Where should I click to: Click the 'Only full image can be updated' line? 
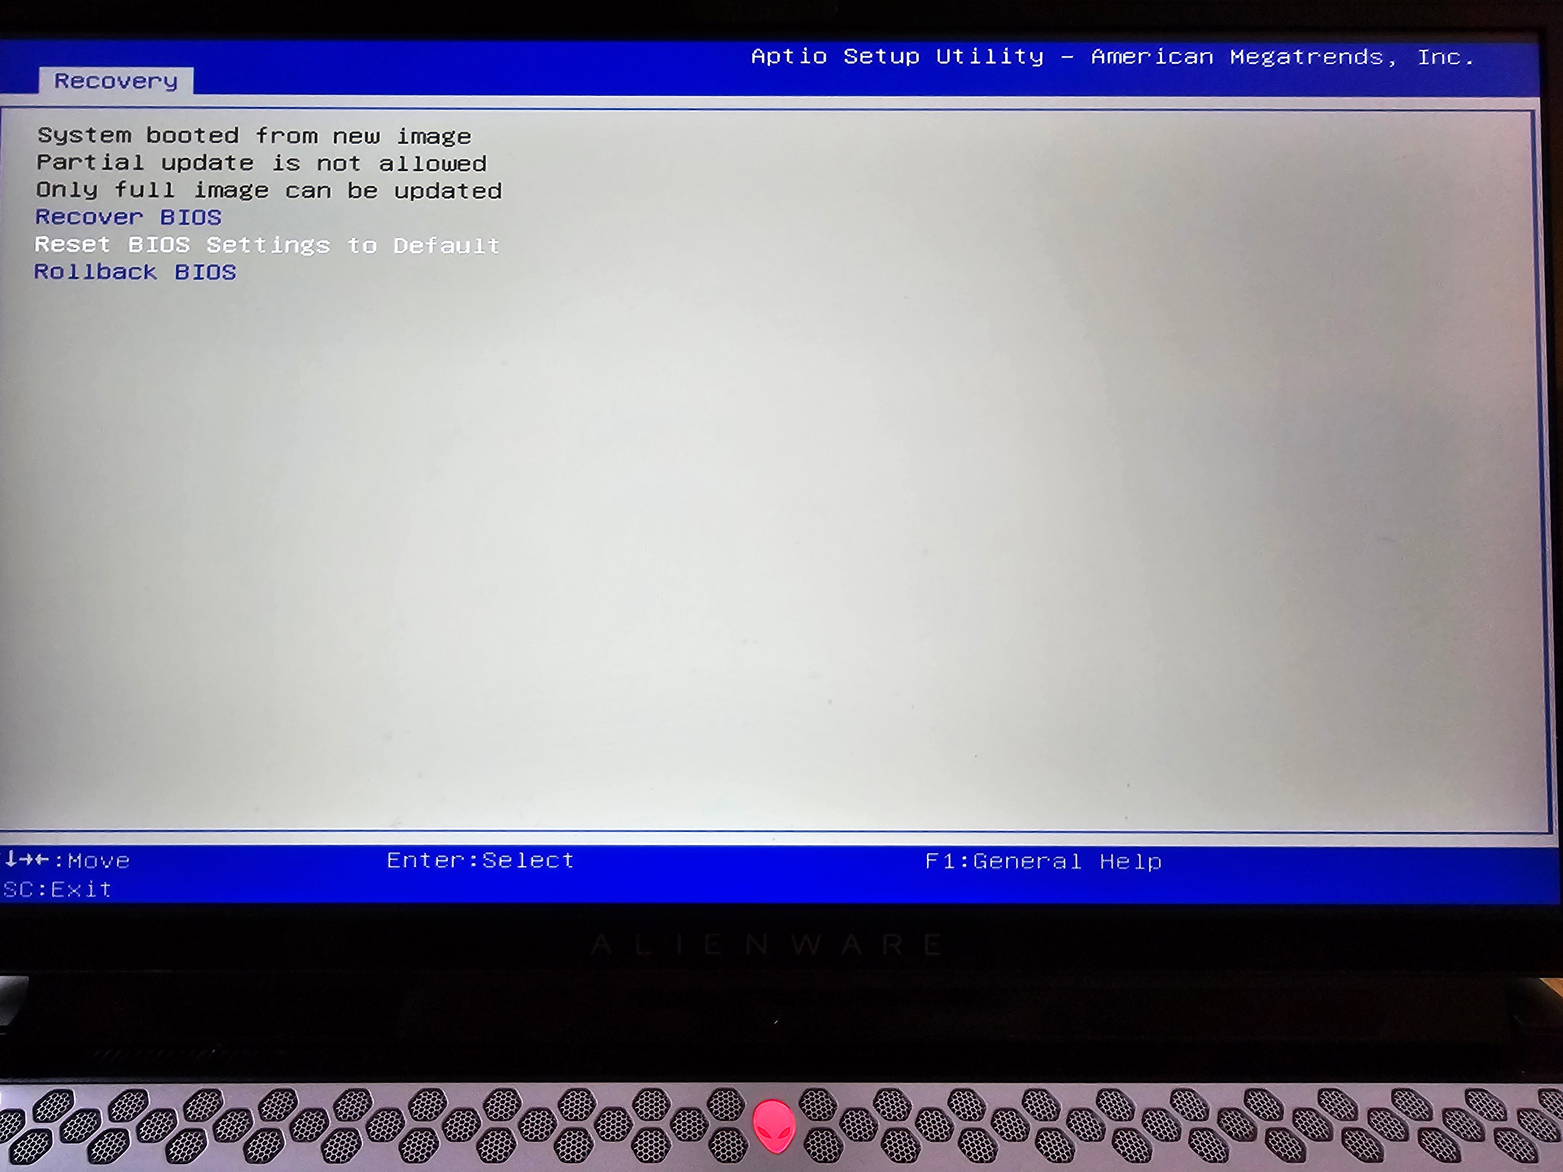[268, 191]
